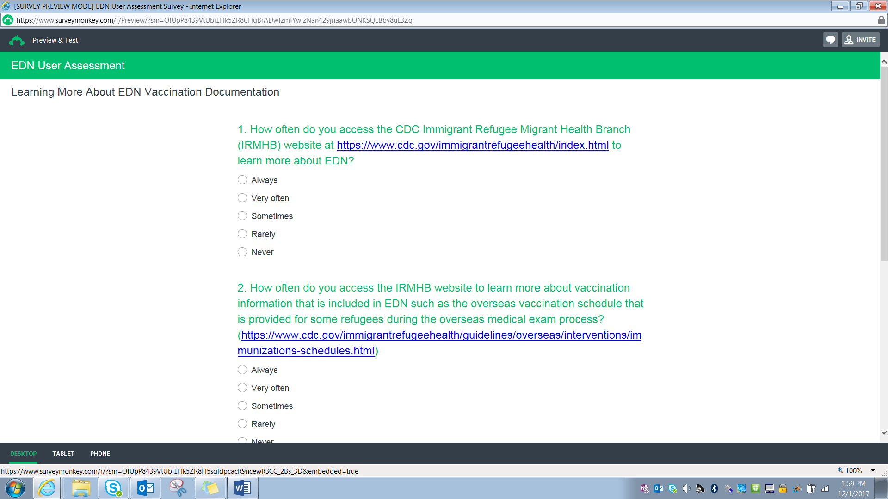
Task: Select Very often for question 2
Action: pyautogui.click(x=242, y=388)
